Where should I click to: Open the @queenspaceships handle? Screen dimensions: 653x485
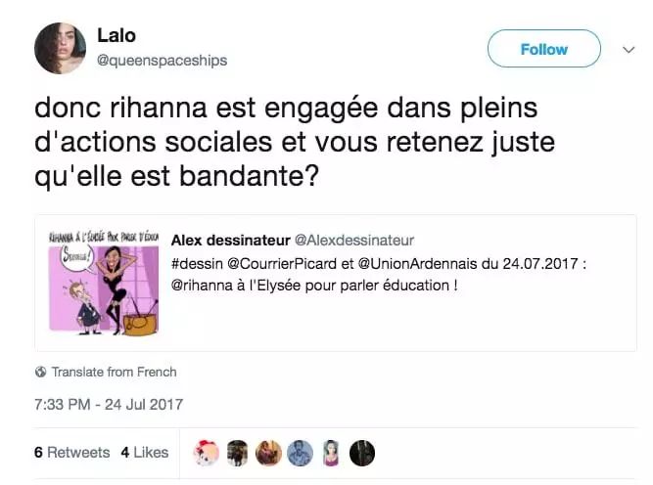162,61
